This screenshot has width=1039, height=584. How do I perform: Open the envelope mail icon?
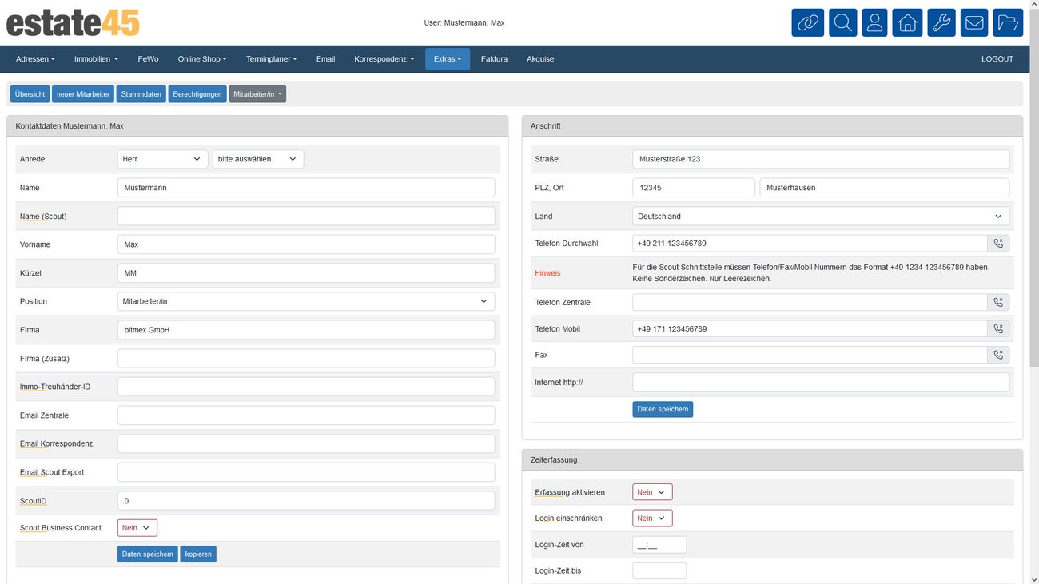pos(974,22)
